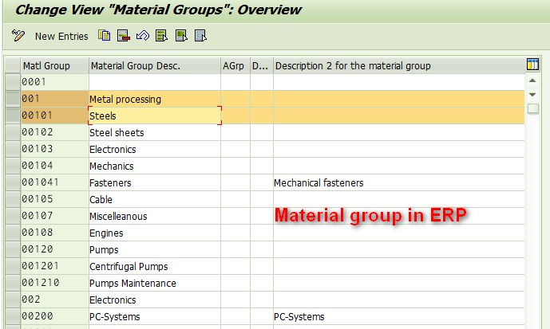Click the Cable description cell

pos(155,199)
